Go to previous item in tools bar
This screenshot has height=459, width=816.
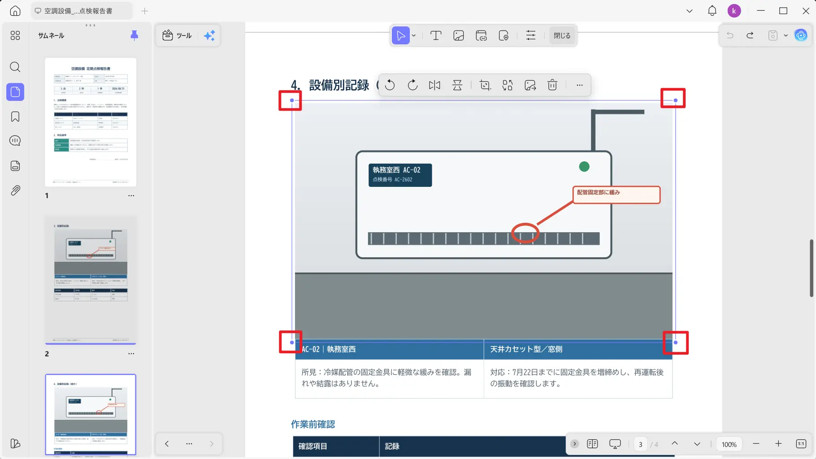[x=167, y=444]
